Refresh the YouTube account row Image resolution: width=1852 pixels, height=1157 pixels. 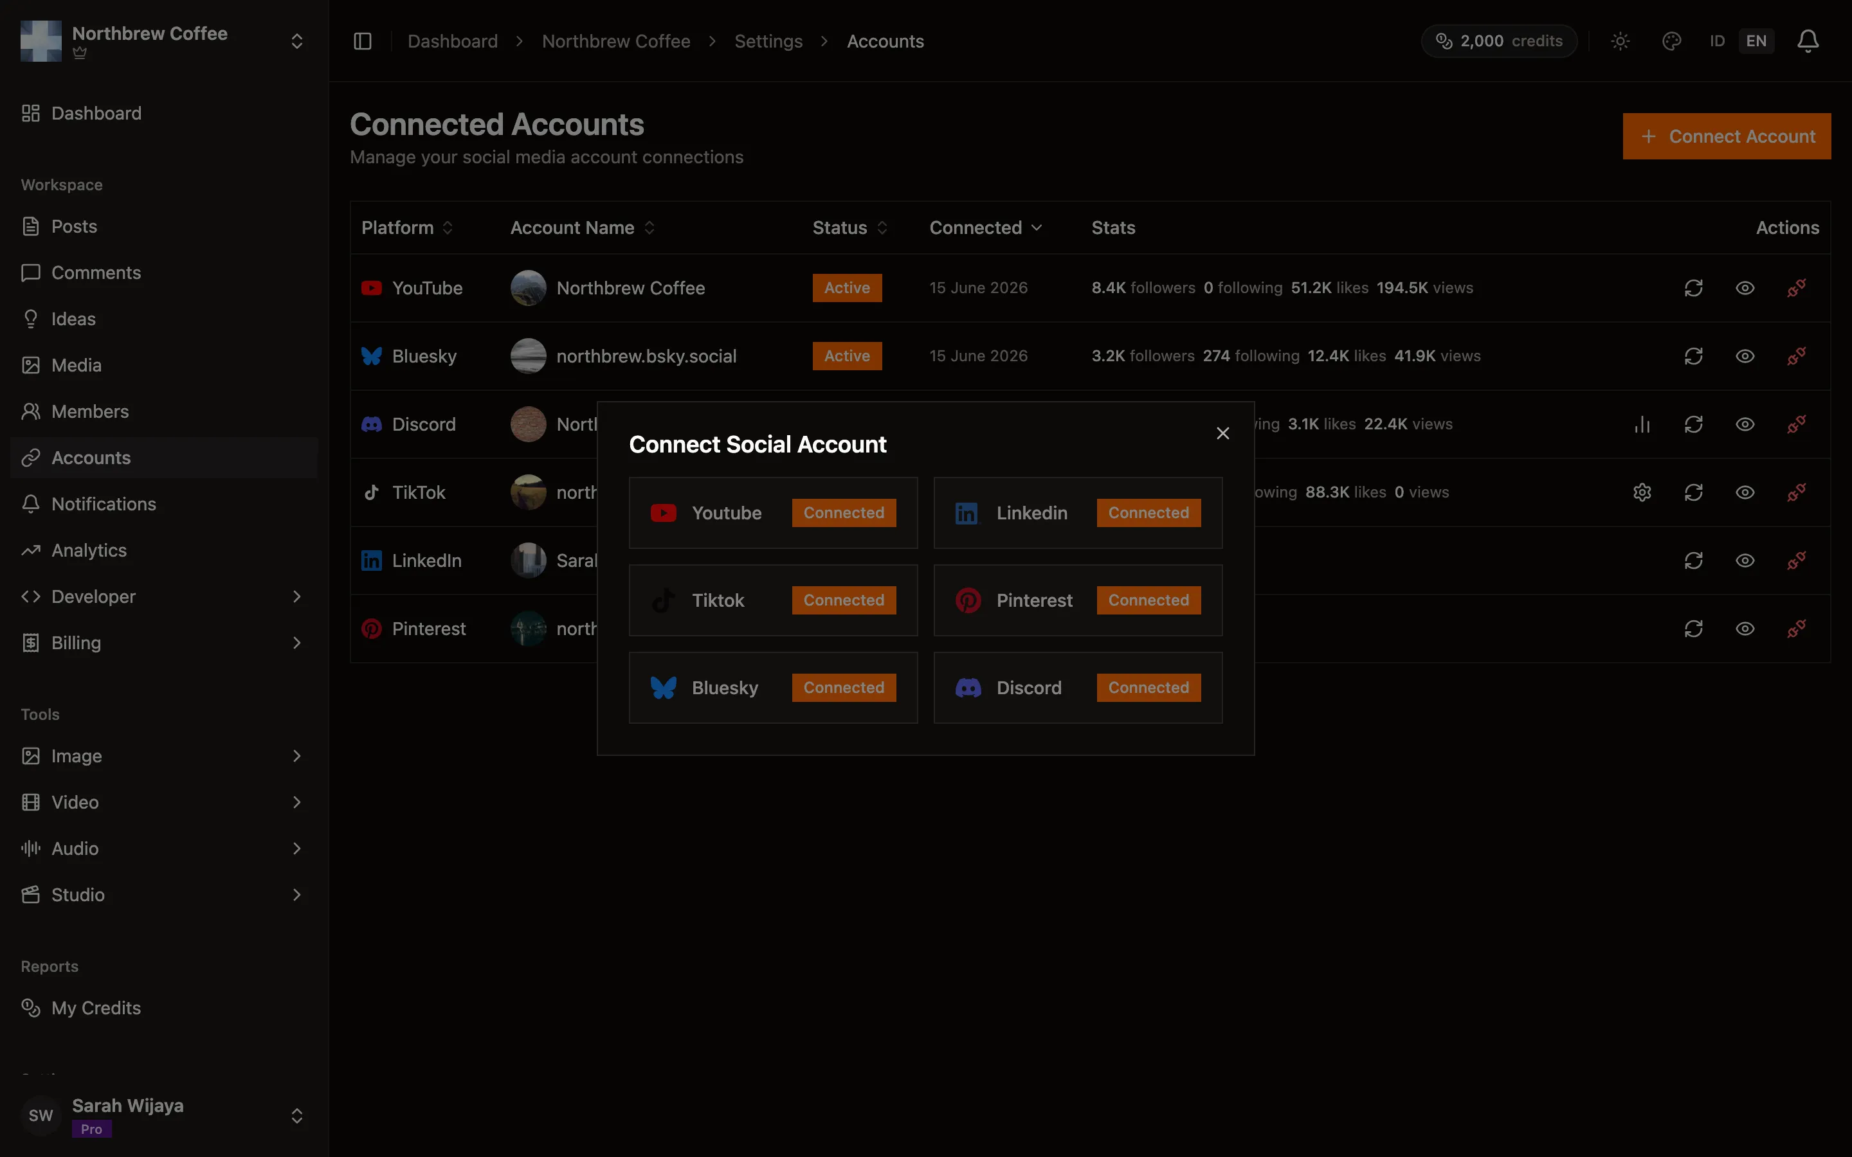(1694, 288)
